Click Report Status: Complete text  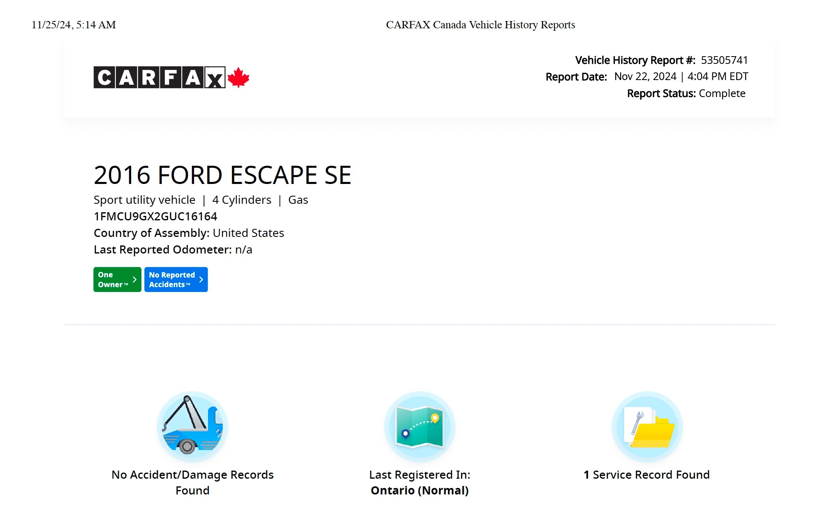[x=686, y=93]
